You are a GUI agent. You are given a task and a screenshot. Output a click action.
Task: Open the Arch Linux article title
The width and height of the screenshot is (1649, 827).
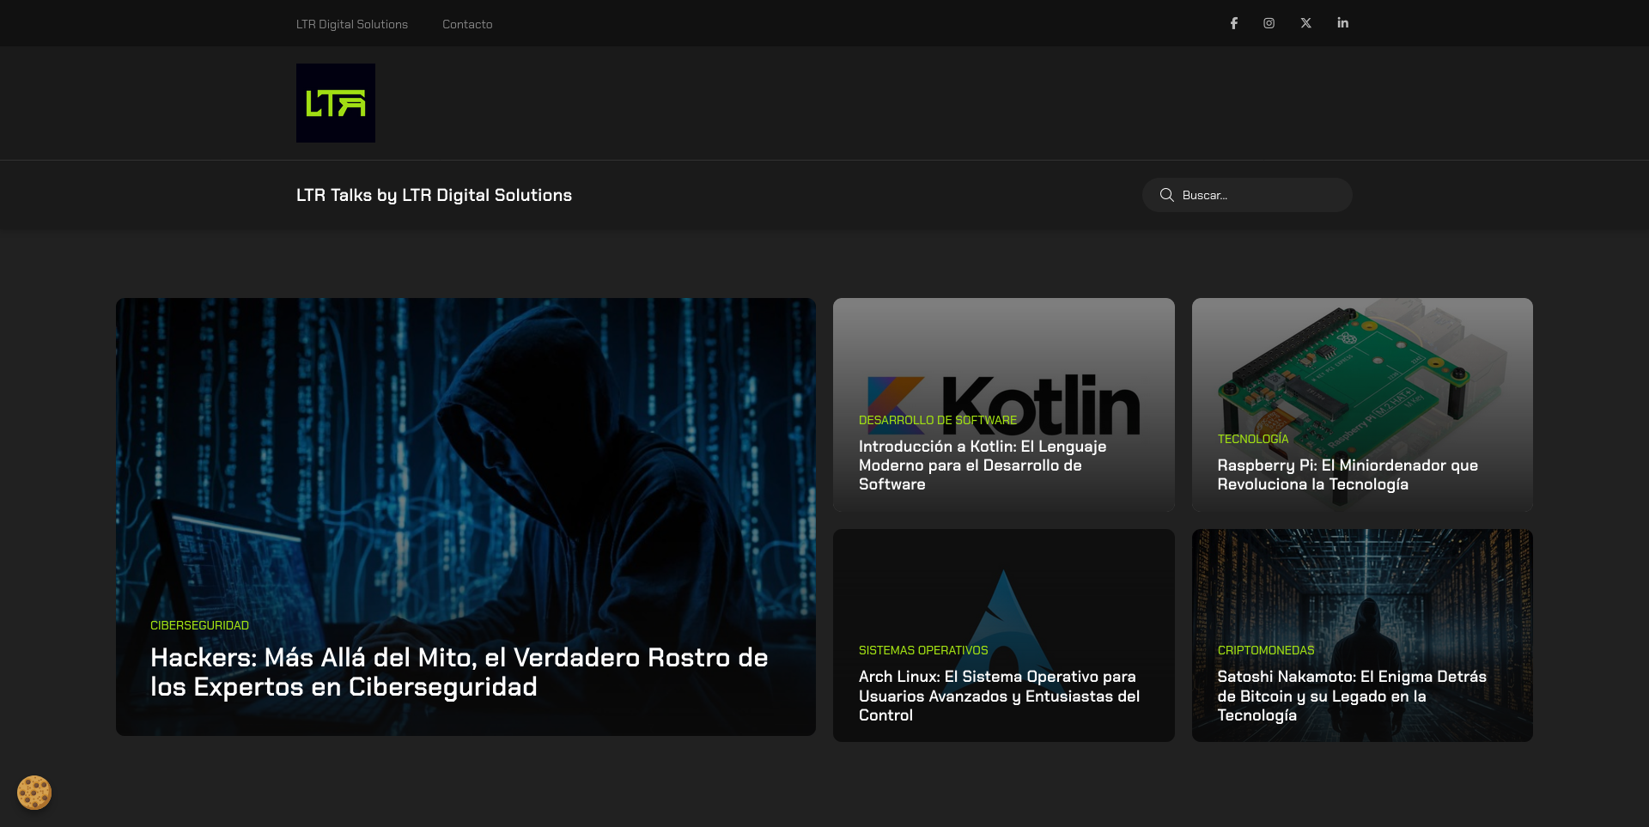click(x=999, y=696)
